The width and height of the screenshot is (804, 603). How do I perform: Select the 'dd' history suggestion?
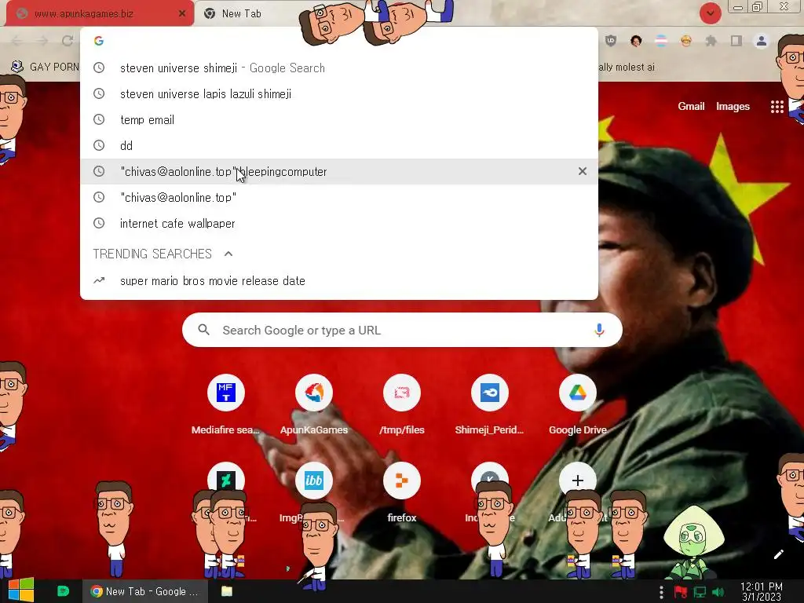click(x=339, y=145)
